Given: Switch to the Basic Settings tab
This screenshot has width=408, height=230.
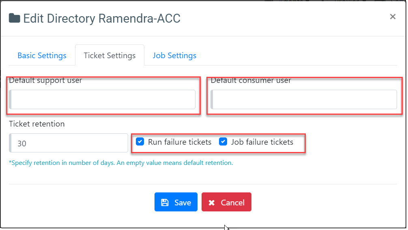Looking at the screenshot, I should (x=42, y=56).
